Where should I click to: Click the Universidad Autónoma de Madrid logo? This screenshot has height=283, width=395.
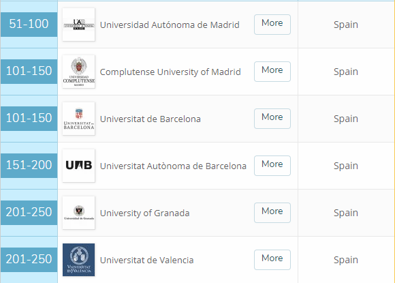[78, 25]
